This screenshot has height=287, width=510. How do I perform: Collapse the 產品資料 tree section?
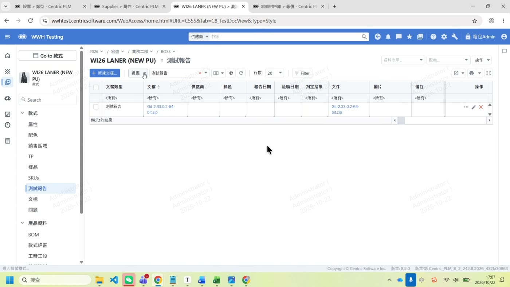22,223
